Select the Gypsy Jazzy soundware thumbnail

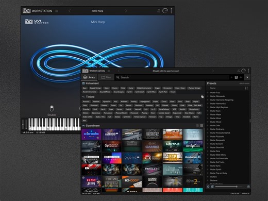click(91, 181)
